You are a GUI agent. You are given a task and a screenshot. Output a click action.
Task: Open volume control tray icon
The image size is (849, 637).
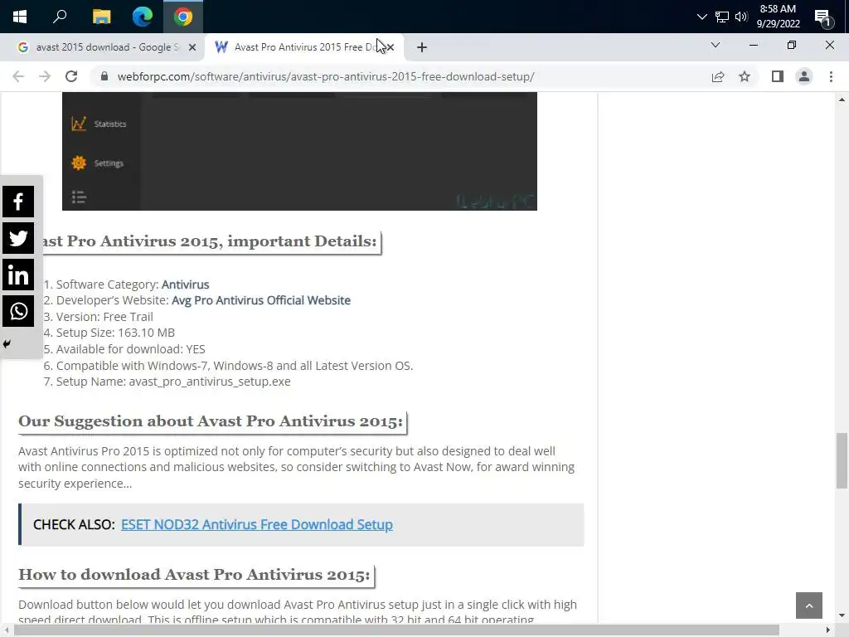[741, 17]
